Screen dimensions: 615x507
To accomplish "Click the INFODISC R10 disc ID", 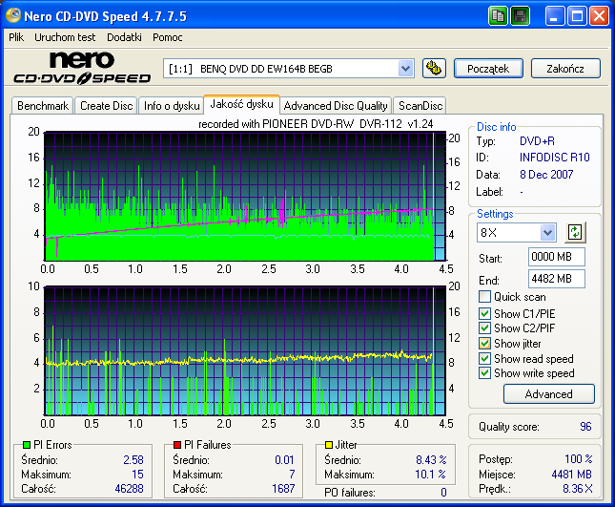I will click(x=555, y=158).
